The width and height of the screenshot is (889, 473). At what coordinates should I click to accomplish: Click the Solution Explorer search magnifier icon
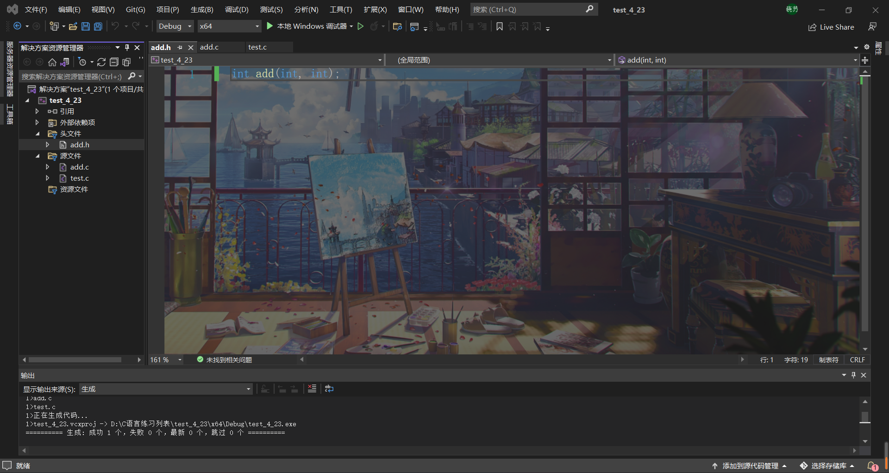click(132, 76)
